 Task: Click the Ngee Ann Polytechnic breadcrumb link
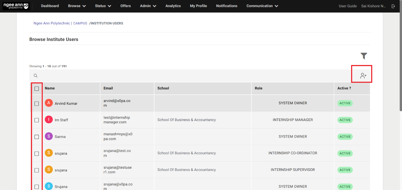point(51,23)
